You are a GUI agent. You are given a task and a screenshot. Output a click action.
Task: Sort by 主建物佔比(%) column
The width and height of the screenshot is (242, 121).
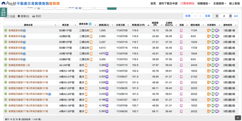[171, 24]
